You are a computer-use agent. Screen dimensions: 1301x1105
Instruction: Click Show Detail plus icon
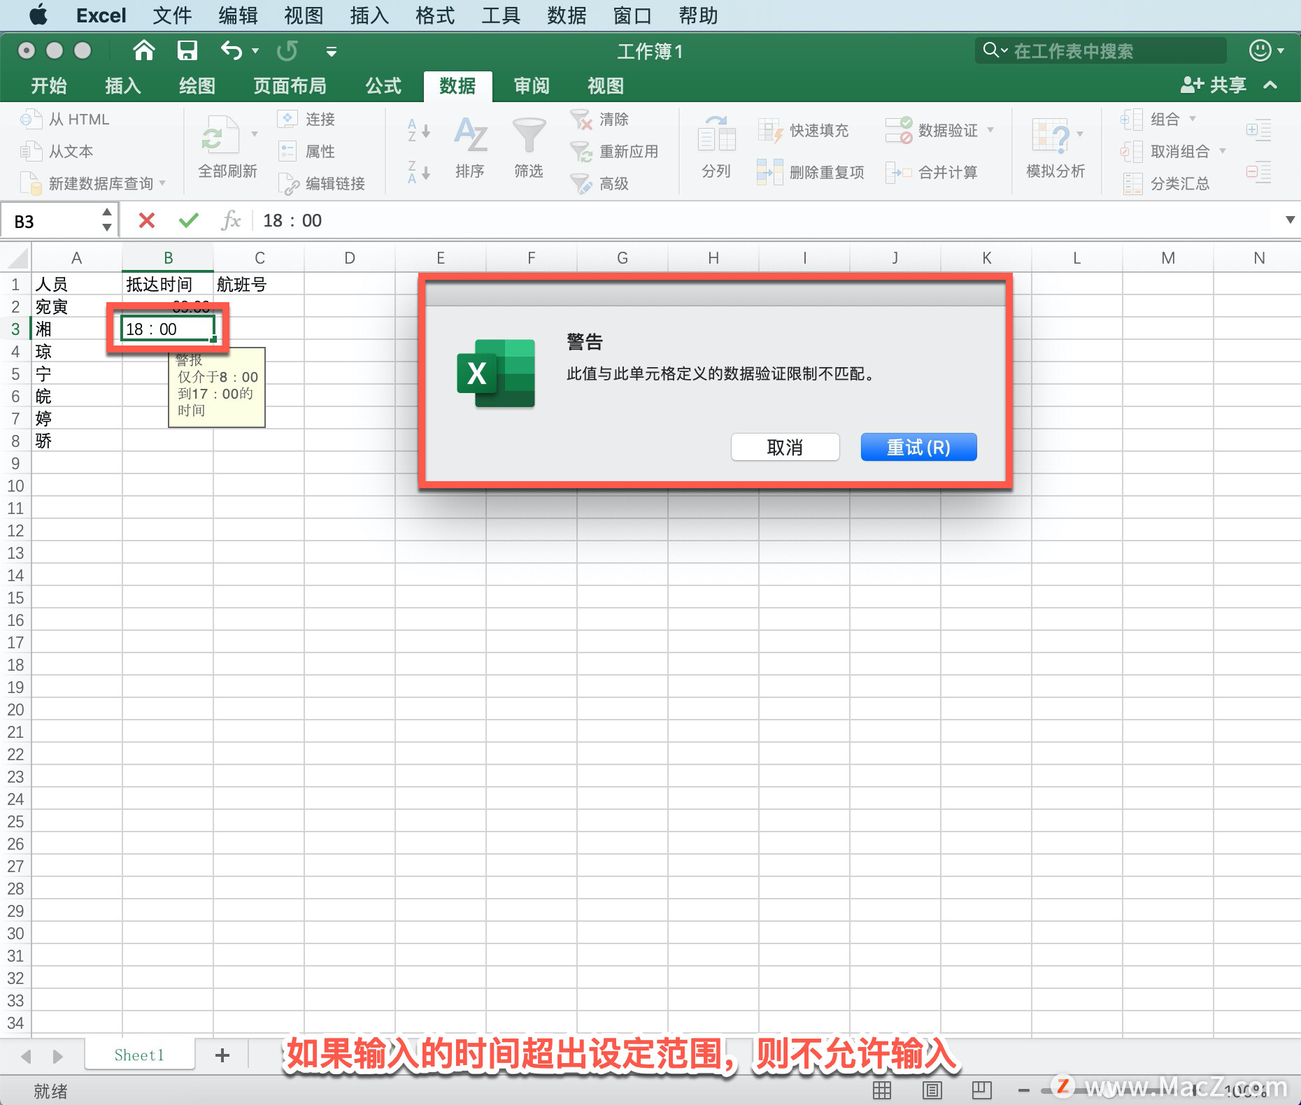1258,131
